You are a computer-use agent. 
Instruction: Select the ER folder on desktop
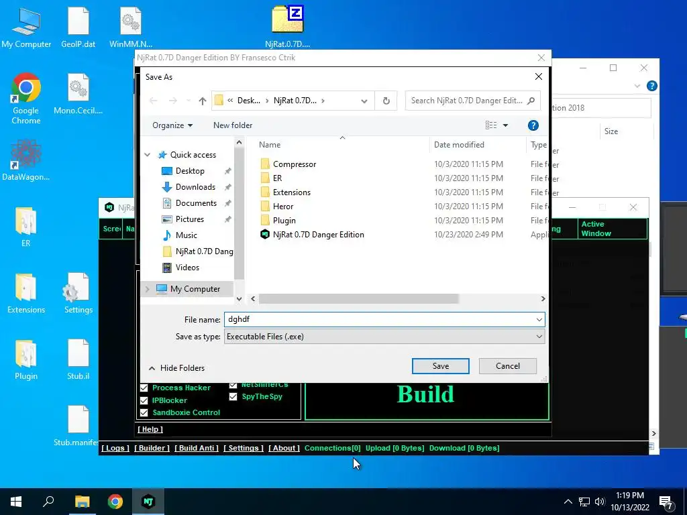[x=26, y=227]
